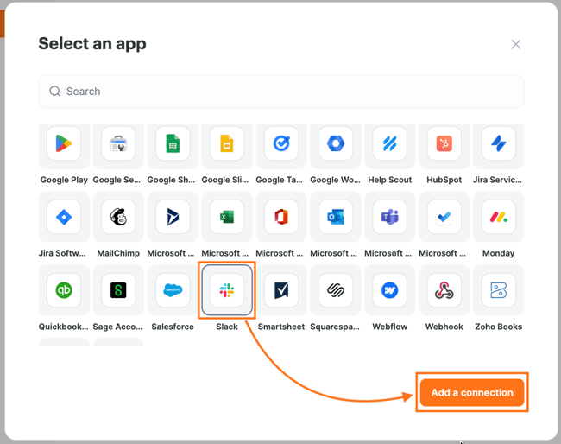This screenshot has height=444, width=561.
Task: Choose the Webflow blue icon
Action: coord(390,290)
